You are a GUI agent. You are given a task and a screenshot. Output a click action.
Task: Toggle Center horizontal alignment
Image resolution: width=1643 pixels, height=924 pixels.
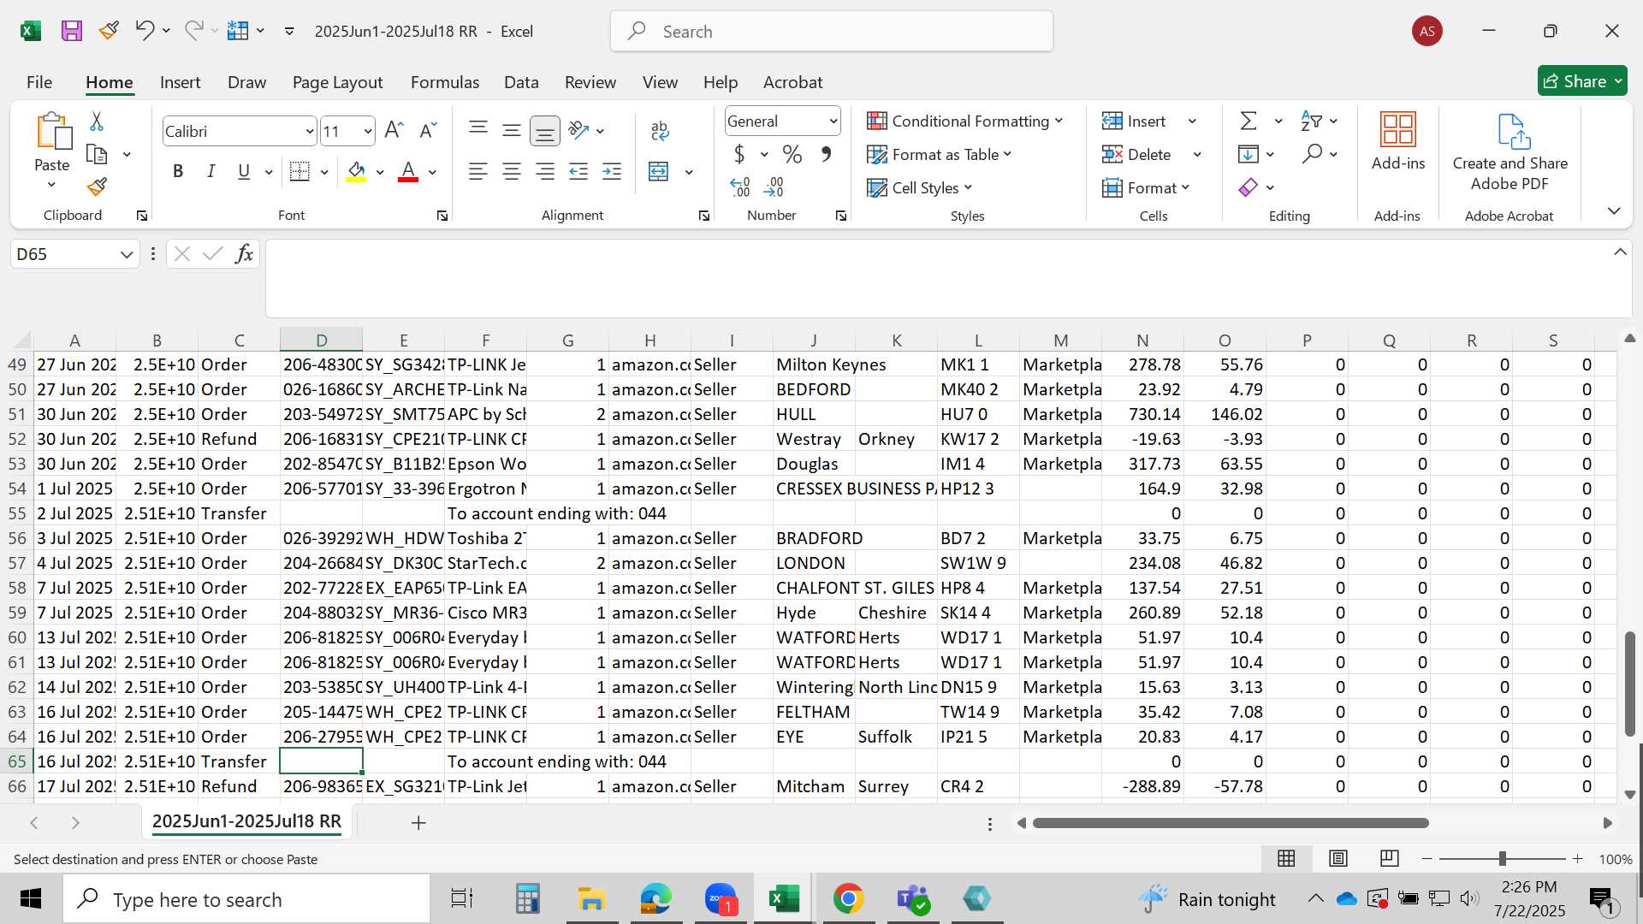512,172
